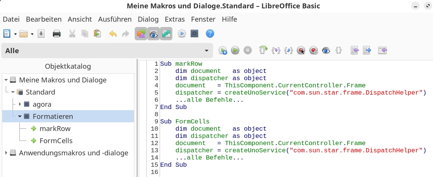Open the Extras menu
This screenshot has width=433, height=177.
tap(175, 19)
